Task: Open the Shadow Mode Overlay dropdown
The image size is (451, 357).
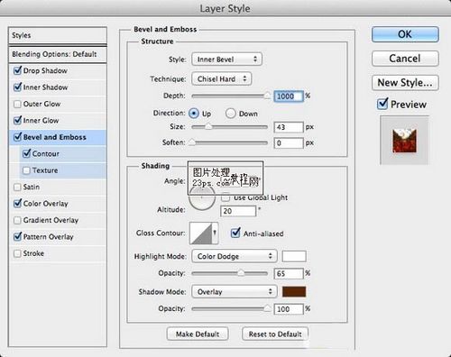Action: point(235,291)
